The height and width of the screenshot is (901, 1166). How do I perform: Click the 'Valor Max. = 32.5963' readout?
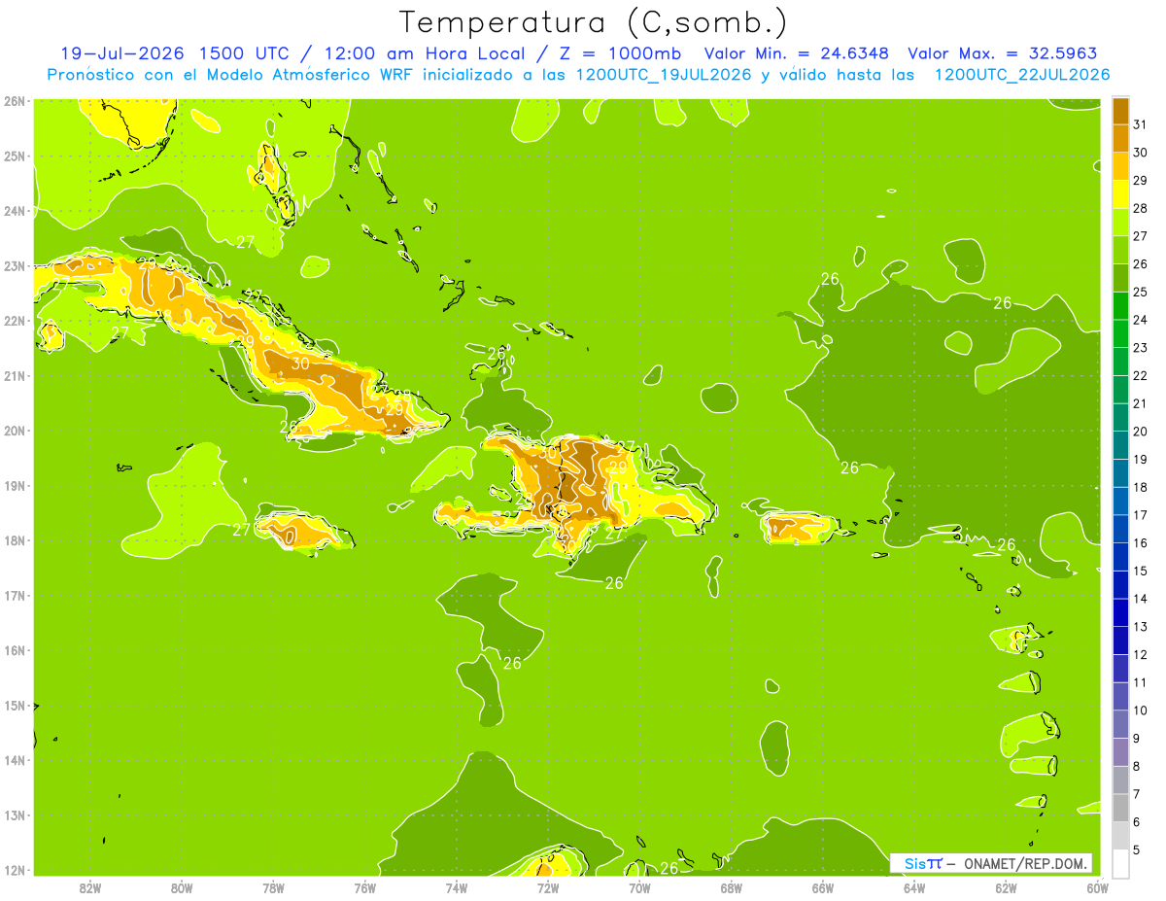coord(1003,53)
